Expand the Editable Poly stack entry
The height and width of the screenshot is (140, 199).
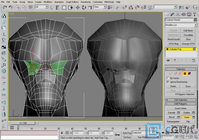(167, 49)
